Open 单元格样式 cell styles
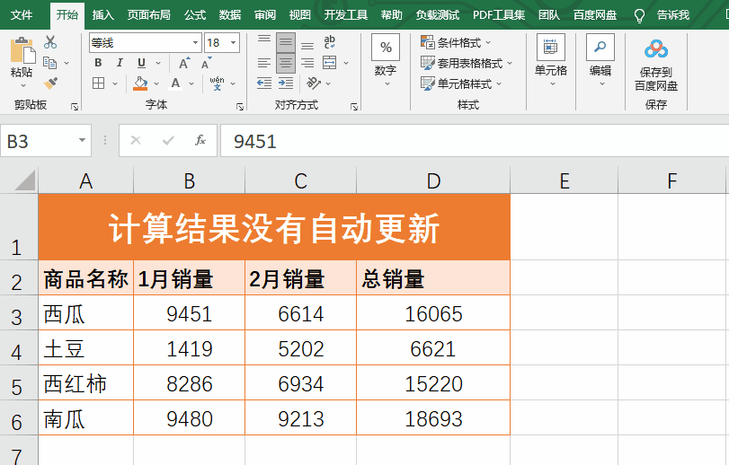 [x=461, y=84]
